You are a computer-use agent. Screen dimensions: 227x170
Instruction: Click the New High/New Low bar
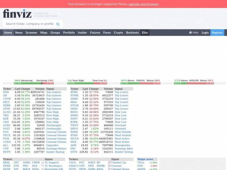pos(87,83)
